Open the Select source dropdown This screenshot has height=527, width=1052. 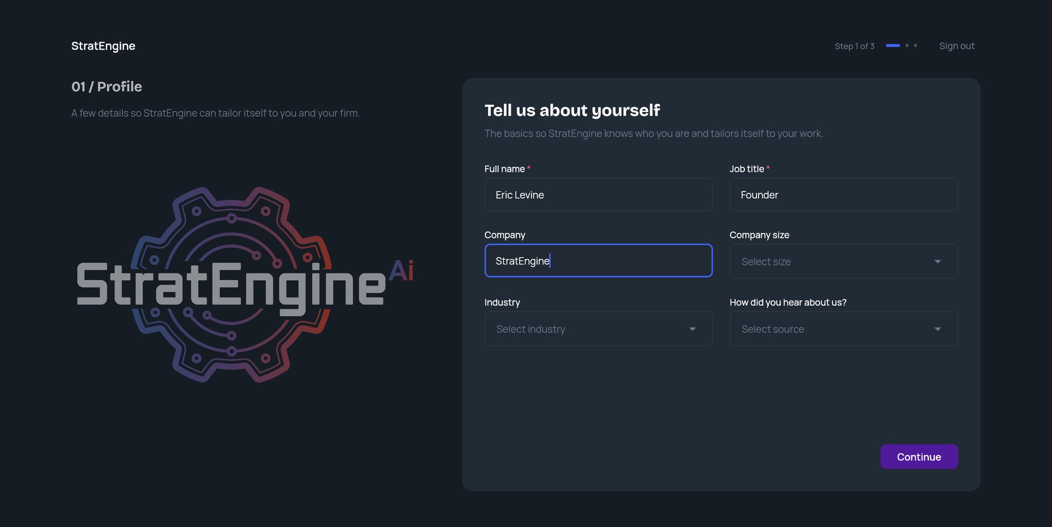click(844, 329)
